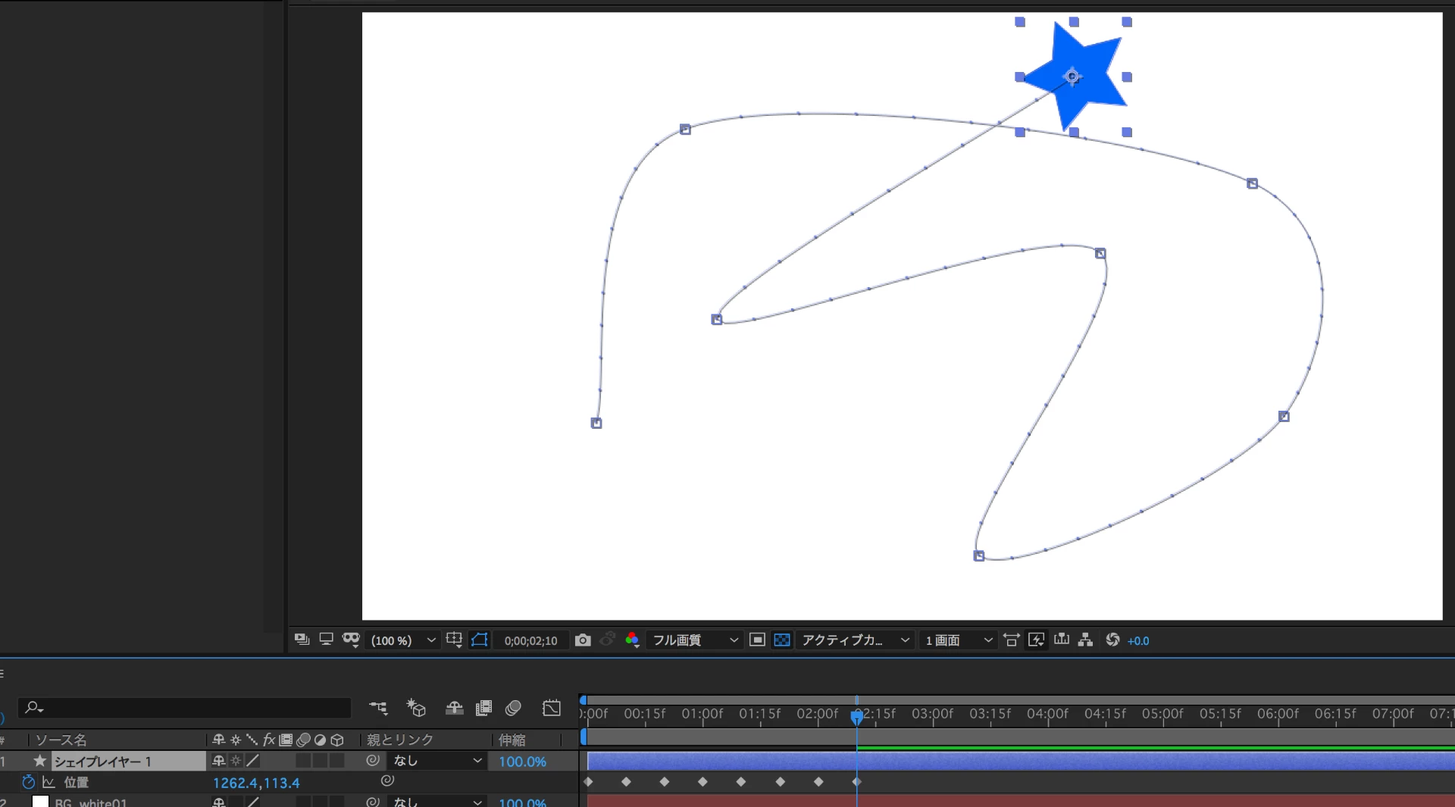Open parent dropdown for BG_white01 layer
Image resolution: width=1455 pixels, height=807 pixels.
tap(436, 802)
